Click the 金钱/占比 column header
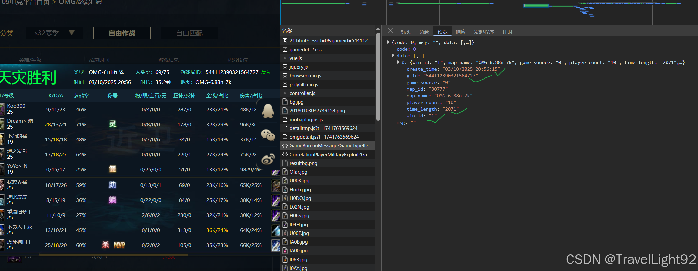 pyautogui.click(x=217, y=96)
